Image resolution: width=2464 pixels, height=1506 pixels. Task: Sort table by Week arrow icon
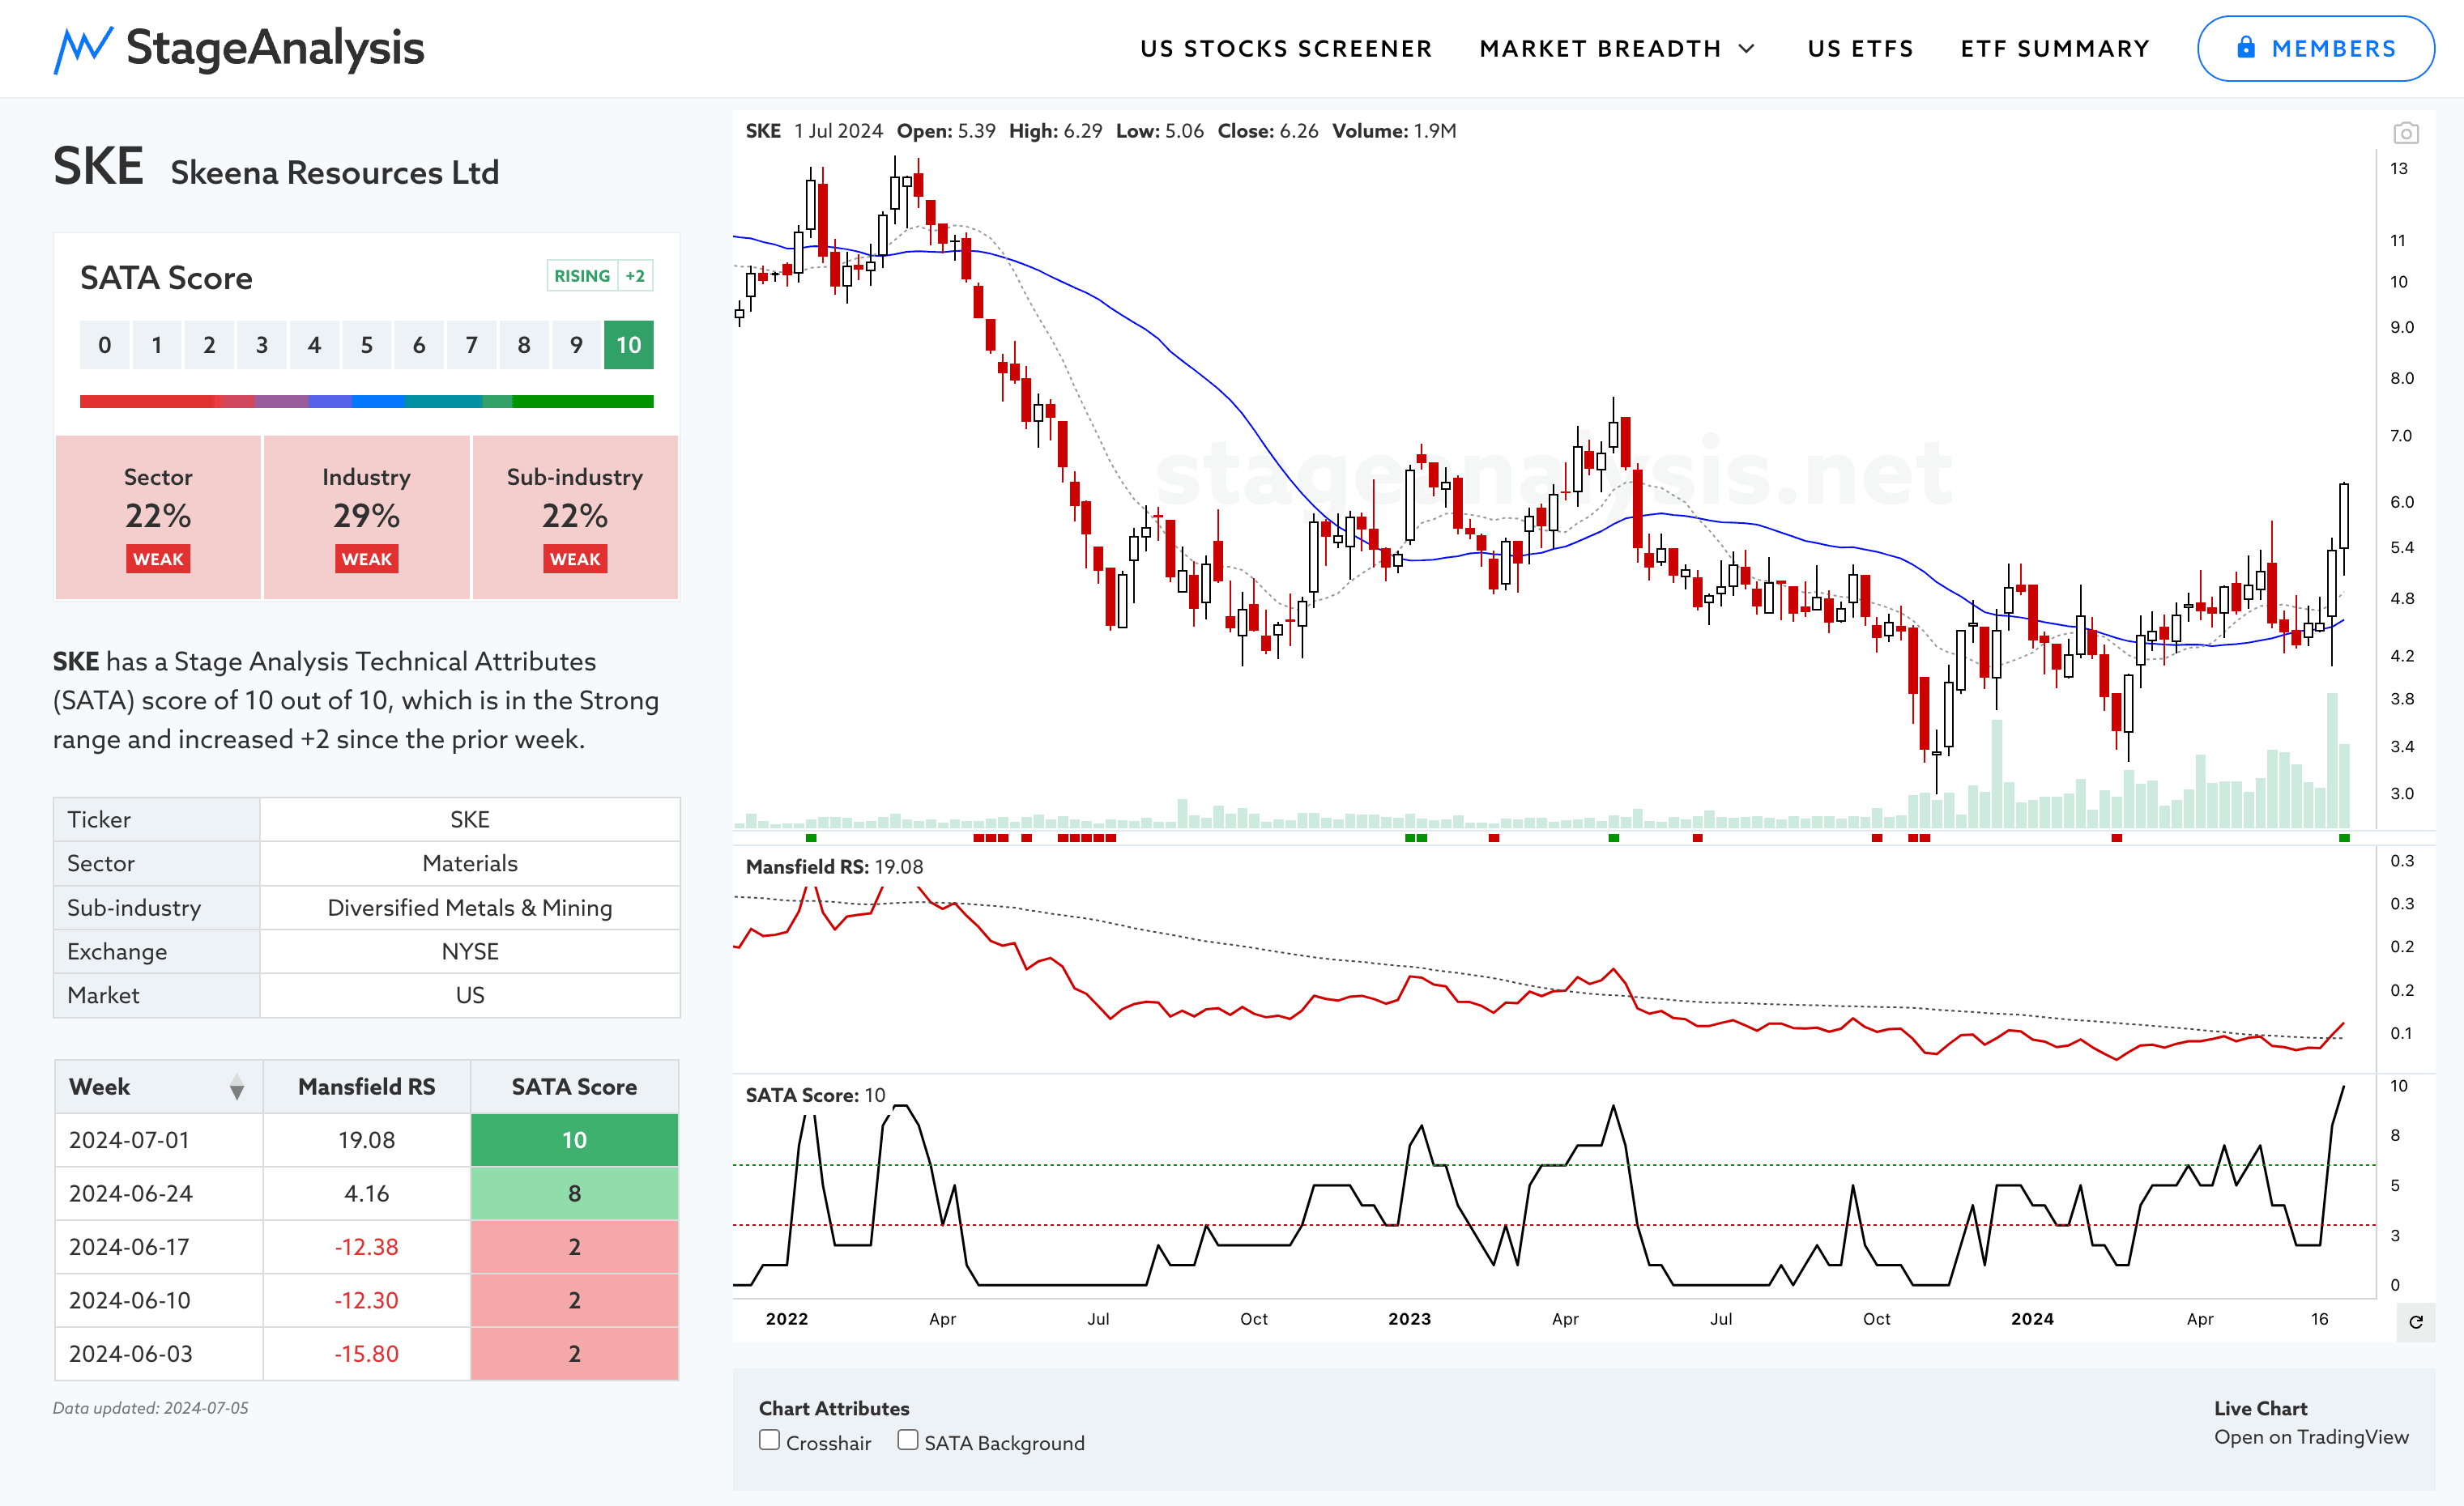pos(237,1087)
